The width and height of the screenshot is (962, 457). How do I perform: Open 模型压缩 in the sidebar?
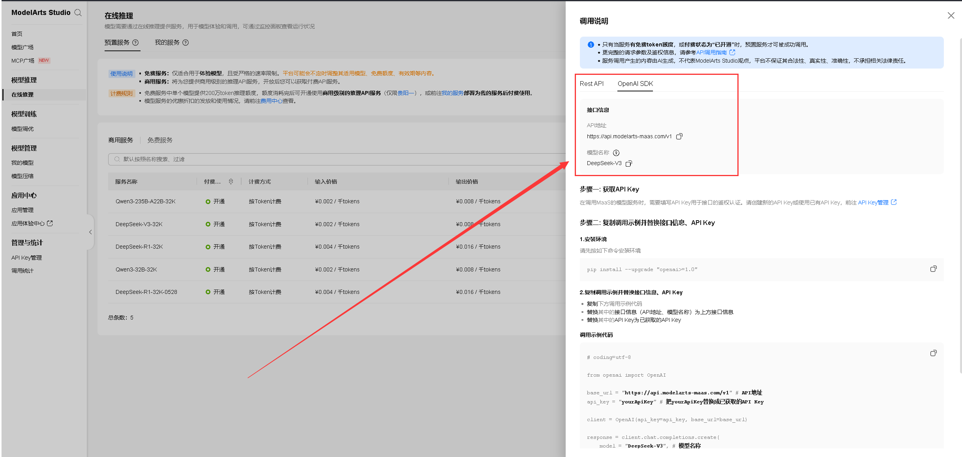[23, 176]
